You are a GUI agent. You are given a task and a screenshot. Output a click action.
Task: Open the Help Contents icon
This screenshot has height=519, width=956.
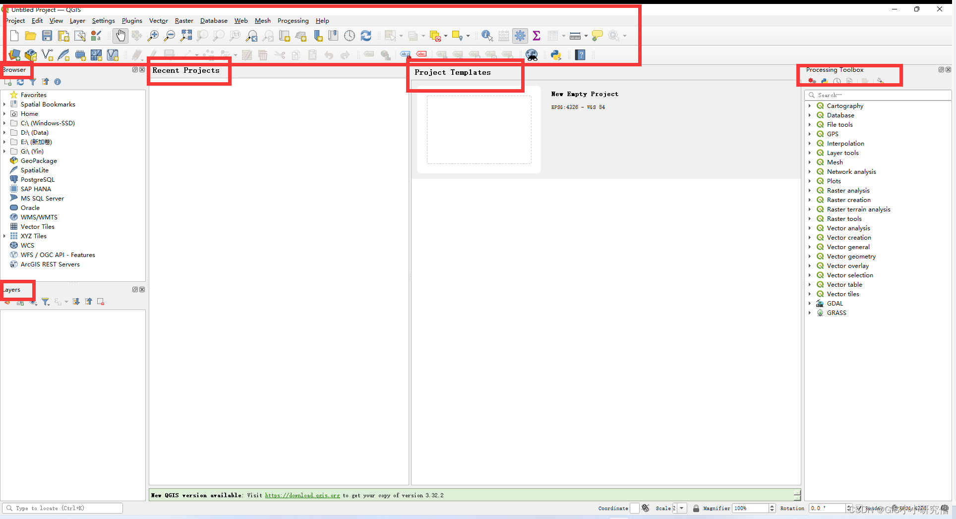(580, 55)
